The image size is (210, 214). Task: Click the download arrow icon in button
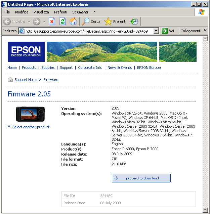pyautogui.click(x=116, y=178)
